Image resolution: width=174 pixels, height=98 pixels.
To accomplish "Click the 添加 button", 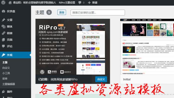I will click(62, 12).
